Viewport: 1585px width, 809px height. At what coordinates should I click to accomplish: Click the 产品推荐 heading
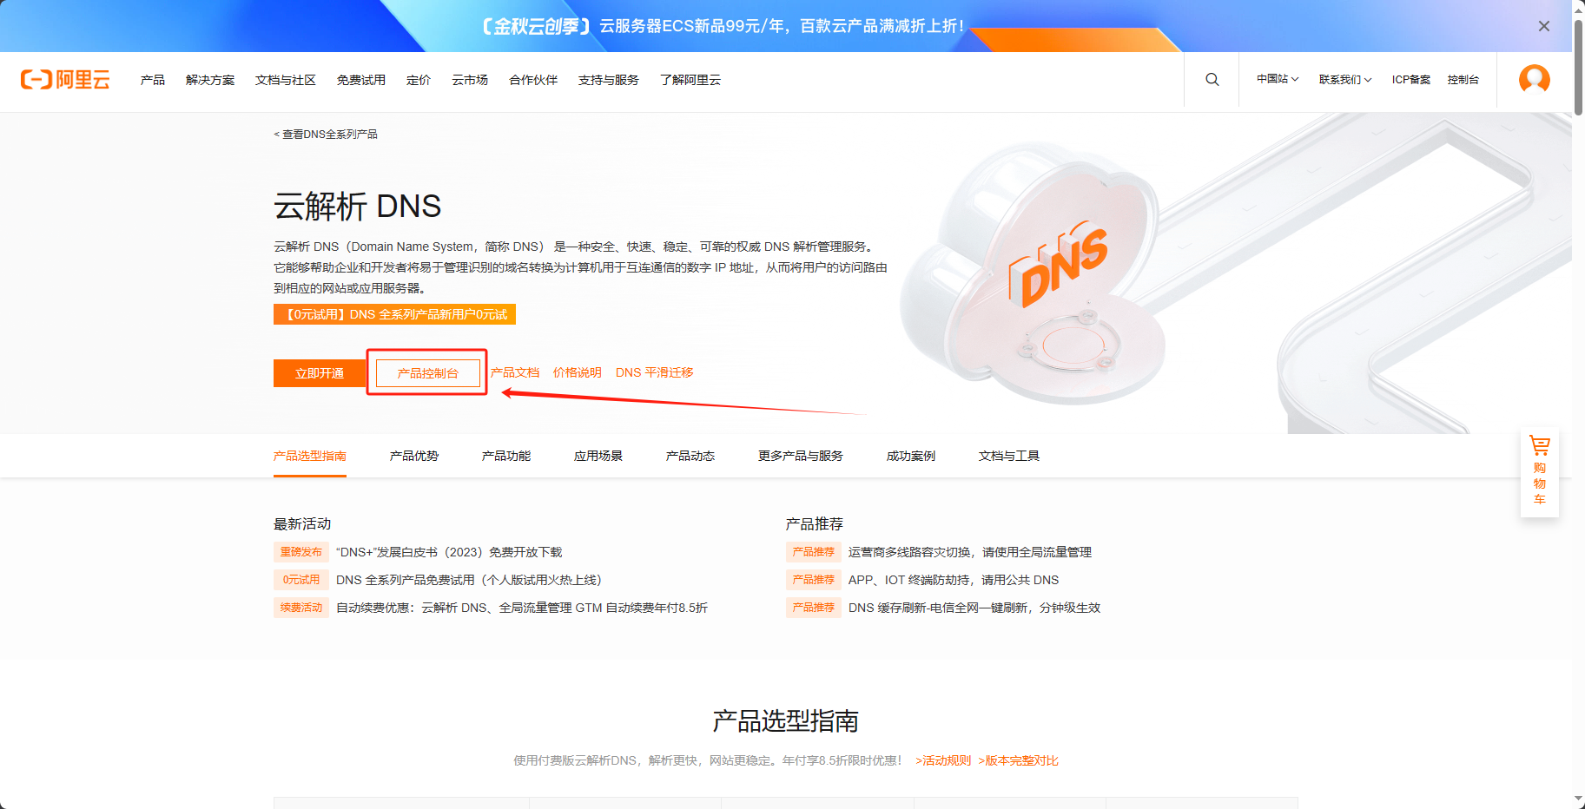[x=815, y=524]
